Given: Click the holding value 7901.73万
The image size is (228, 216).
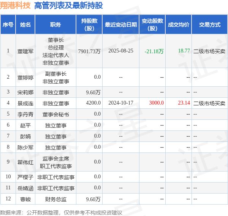Looking at the screenshot, I should pos(89,51).
